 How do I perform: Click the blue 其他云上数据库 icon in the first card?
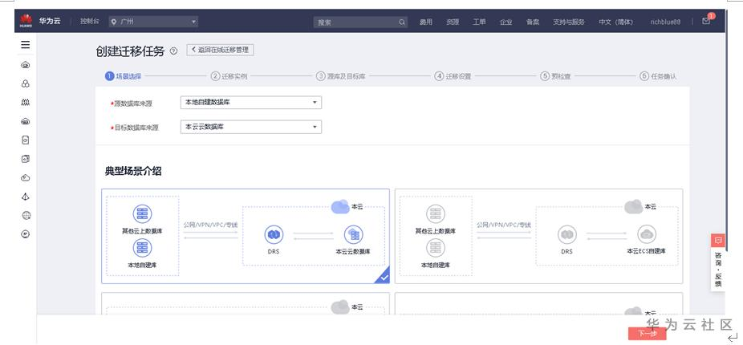coord(142,214)
